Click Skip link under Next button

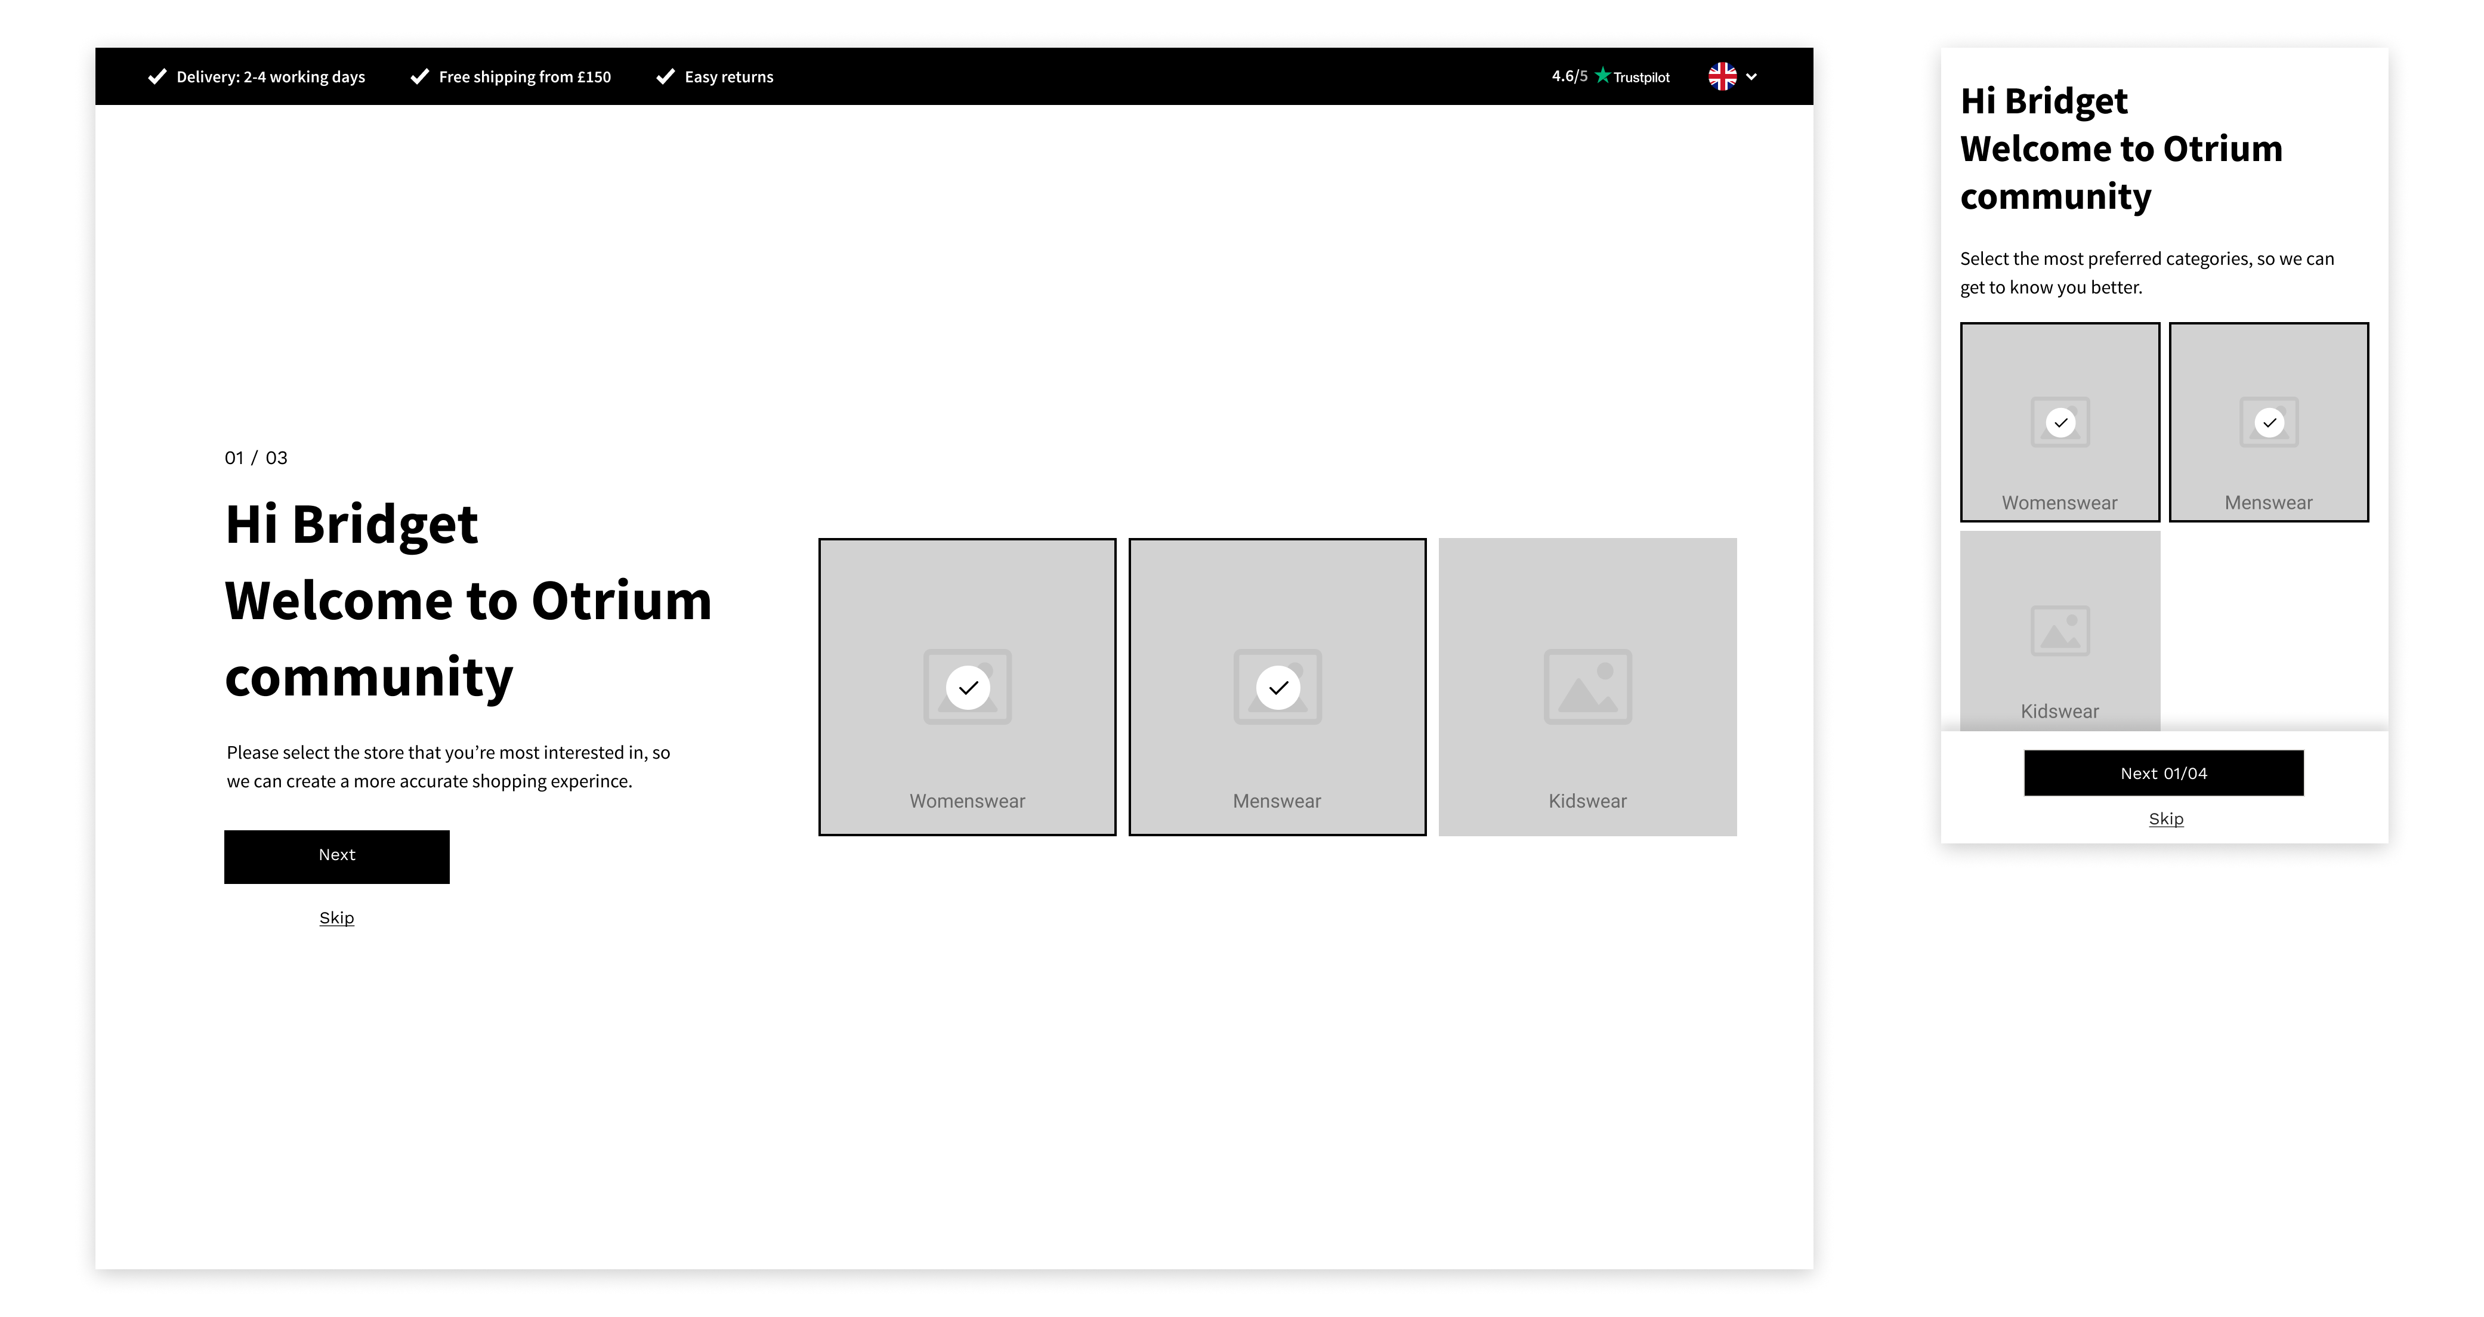(x=336, y=918)
